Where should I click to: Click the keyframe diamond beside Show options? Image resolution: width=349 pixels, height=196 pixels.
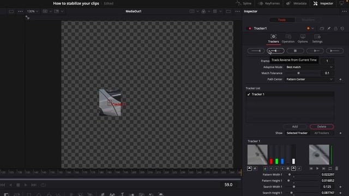[340, 133]
